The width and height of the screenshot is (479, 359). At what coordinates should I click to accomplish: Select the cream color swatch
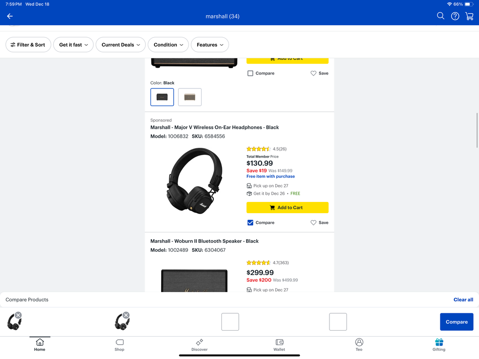coord(190,97)
